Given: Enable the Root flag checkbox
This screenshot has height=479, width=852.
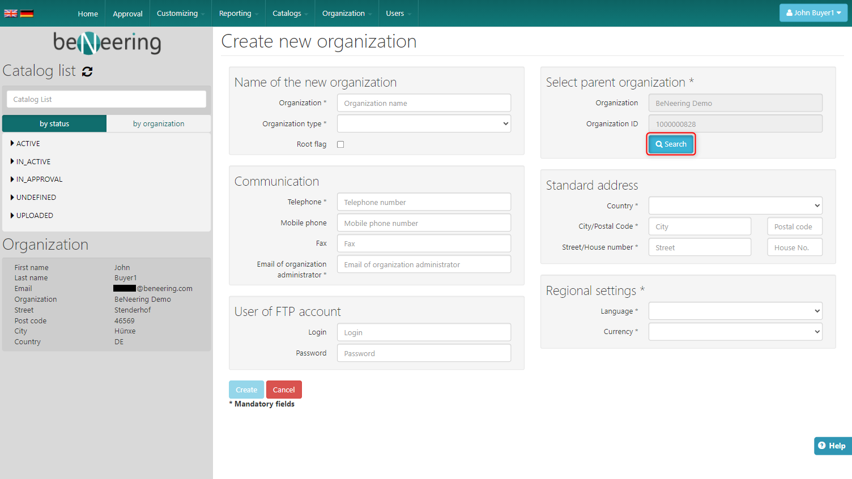Looking at the screenshot, I should pos(340,144).
